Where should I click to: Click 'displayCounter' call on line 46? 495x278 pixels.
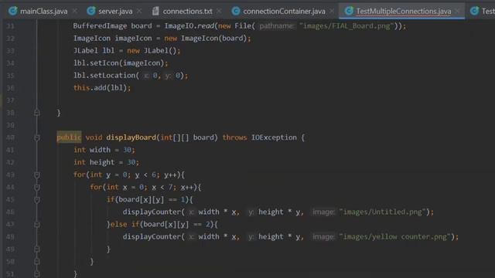(x=152, y=212)
